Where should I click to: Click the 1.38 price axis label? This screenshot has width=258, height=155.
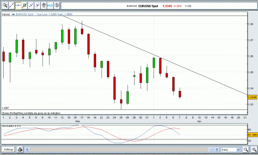tap(251, 24)
